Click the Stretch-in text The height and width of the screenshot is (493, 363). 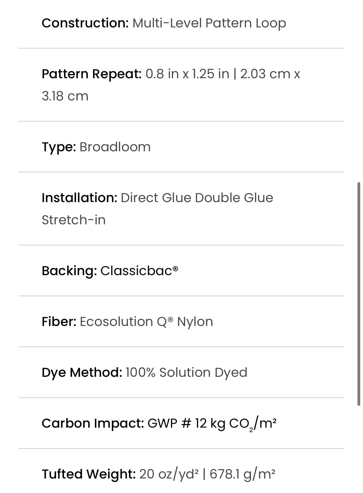tap(74, 220)
